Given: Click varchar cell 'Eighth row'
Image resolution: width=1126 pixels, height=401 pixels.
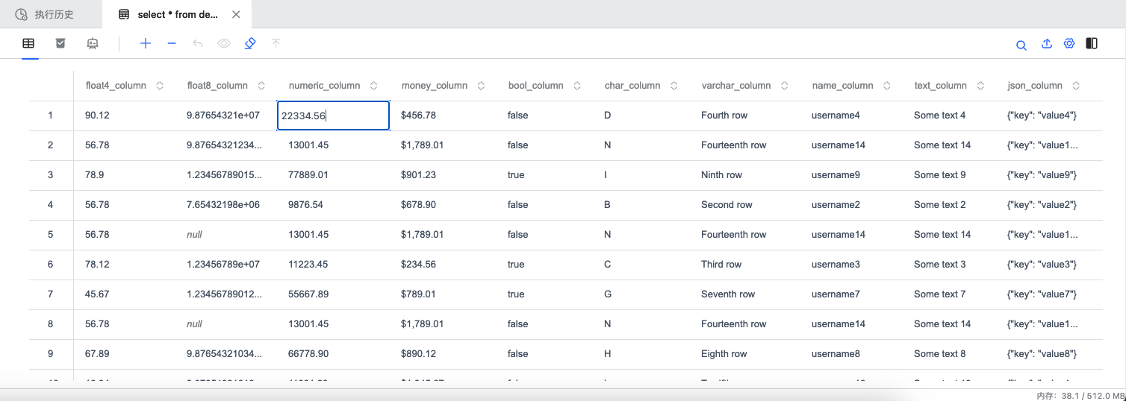Looking at the screenshot, I should pos(724,354).
